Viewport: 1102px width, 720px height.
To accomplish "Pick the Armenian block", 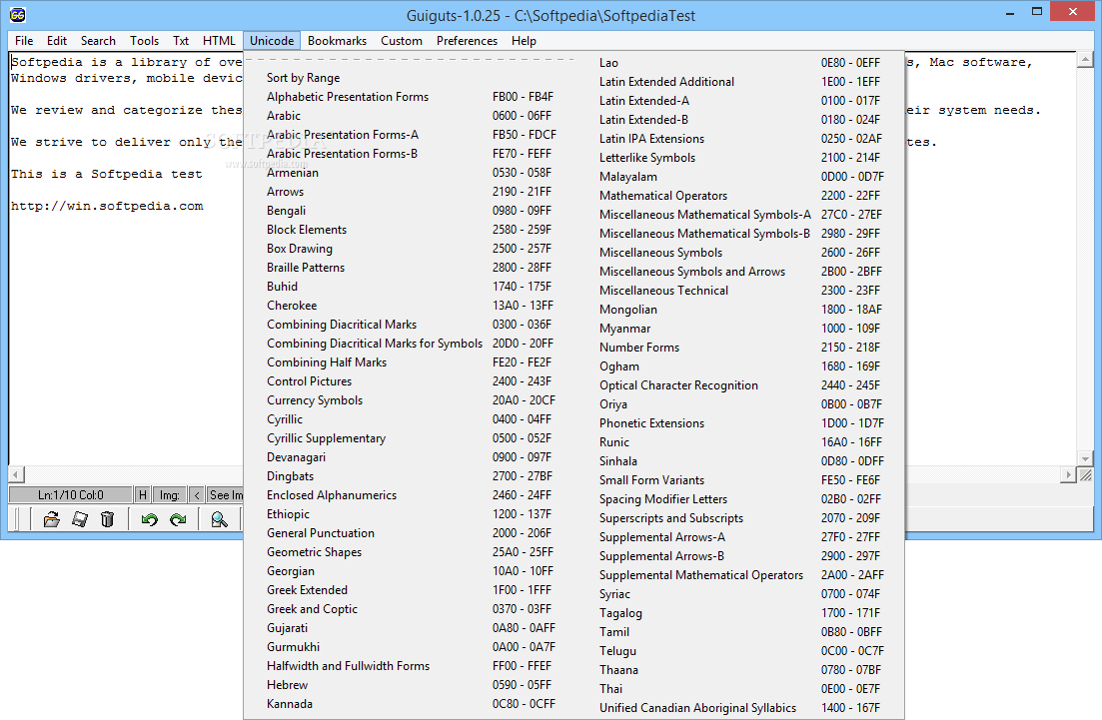I will pos(413,173).
